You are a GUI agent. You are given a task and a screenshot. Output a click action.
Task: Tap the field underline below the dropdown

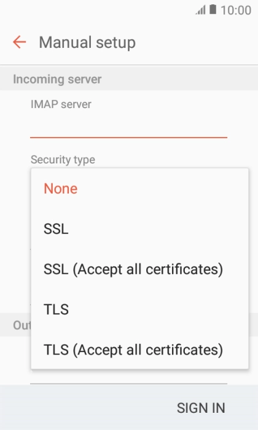[128, 384]
